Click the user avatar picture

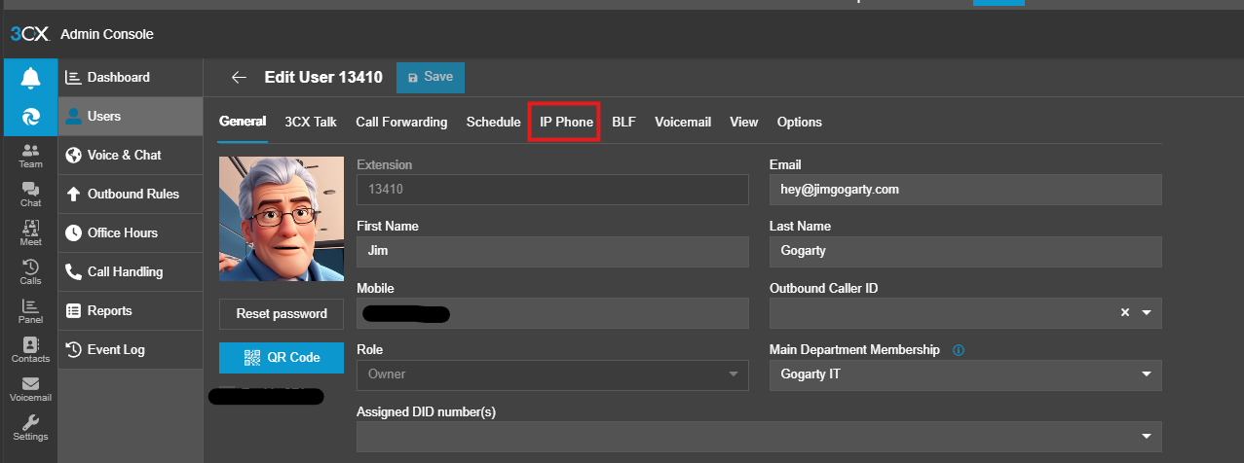point(282,219)
